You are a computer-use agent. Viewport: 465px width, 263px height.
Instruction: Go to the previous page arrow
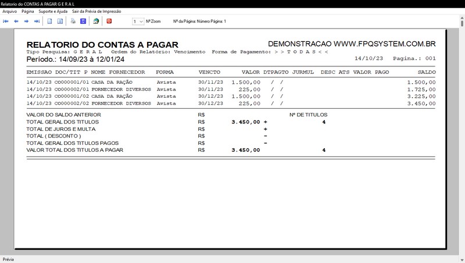pos(16,22)
